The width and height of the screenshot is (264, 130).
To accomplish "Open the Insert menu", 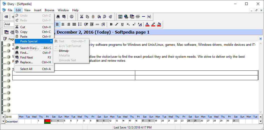I will click(x=37, y=10).
